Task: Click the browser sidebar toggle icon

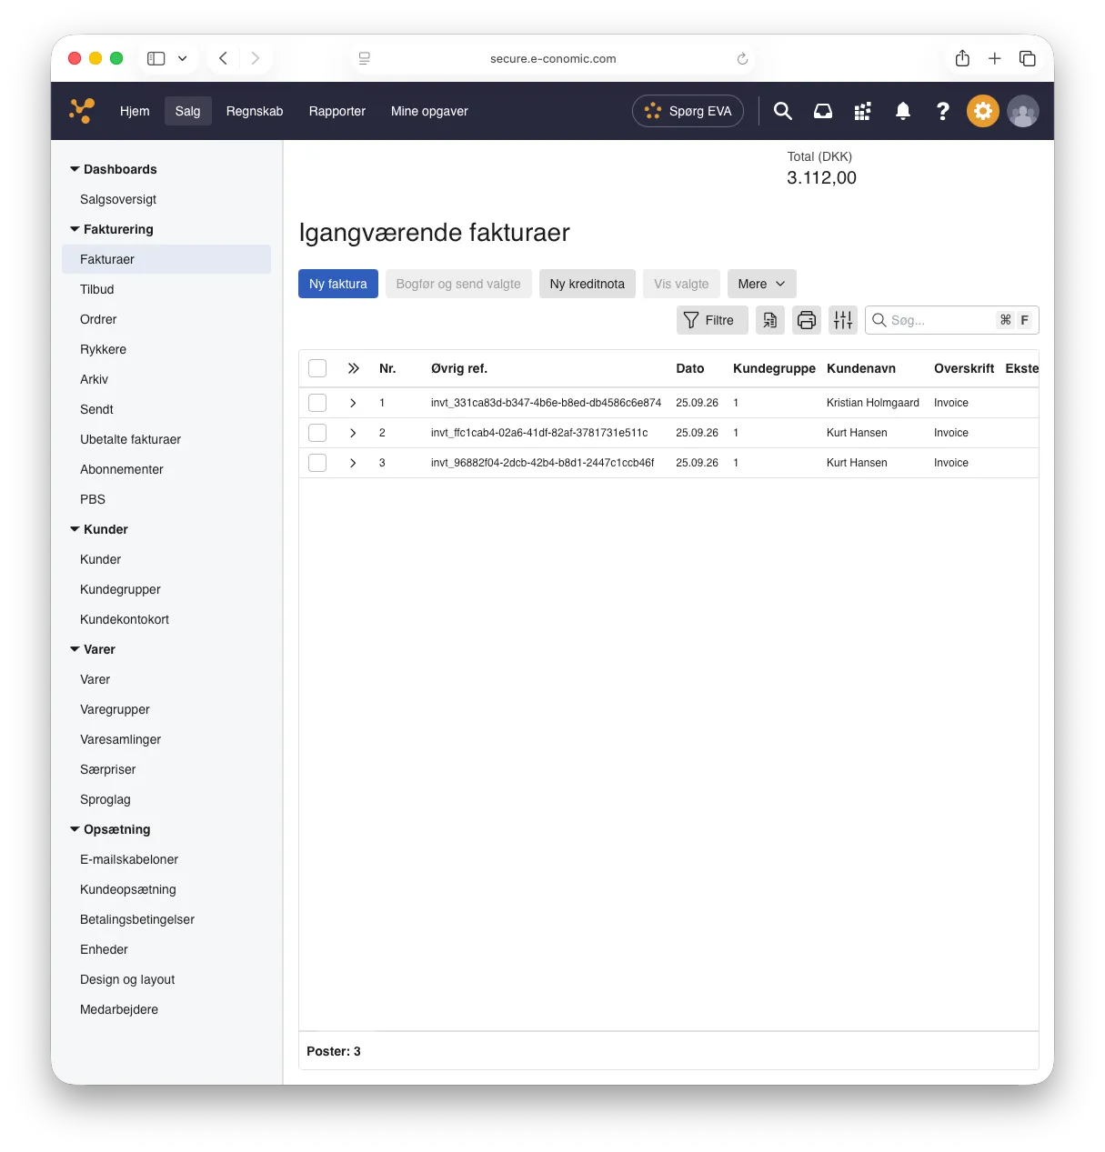Action: (x=156, y=58)
